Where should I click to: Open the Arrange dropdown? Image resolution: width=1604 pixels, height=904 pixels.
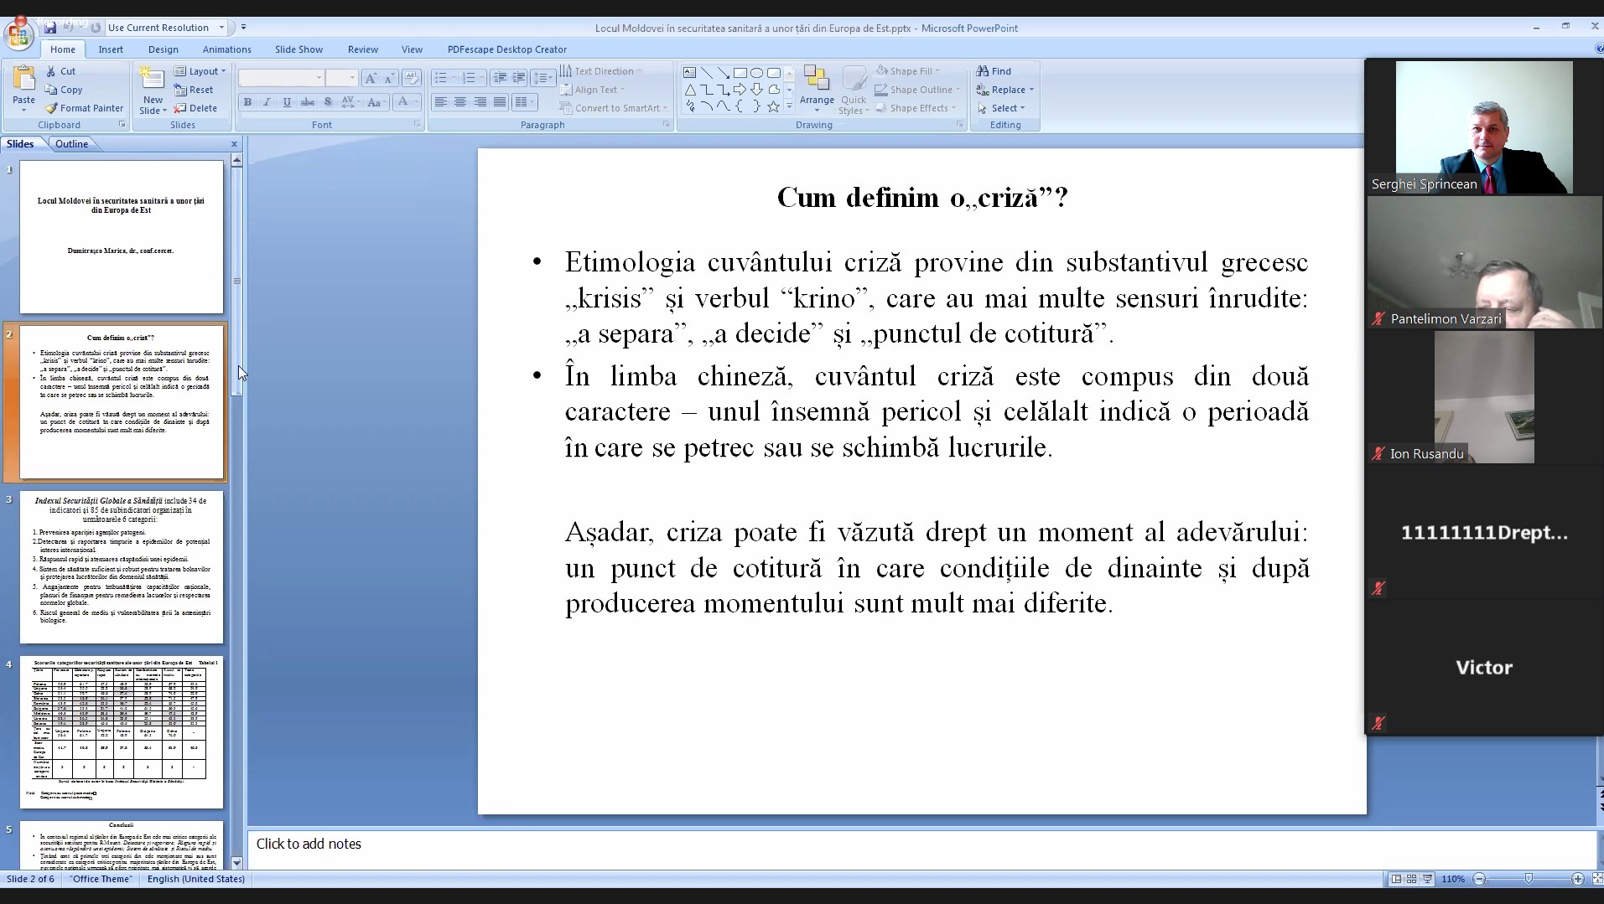[x=817, y=90]
